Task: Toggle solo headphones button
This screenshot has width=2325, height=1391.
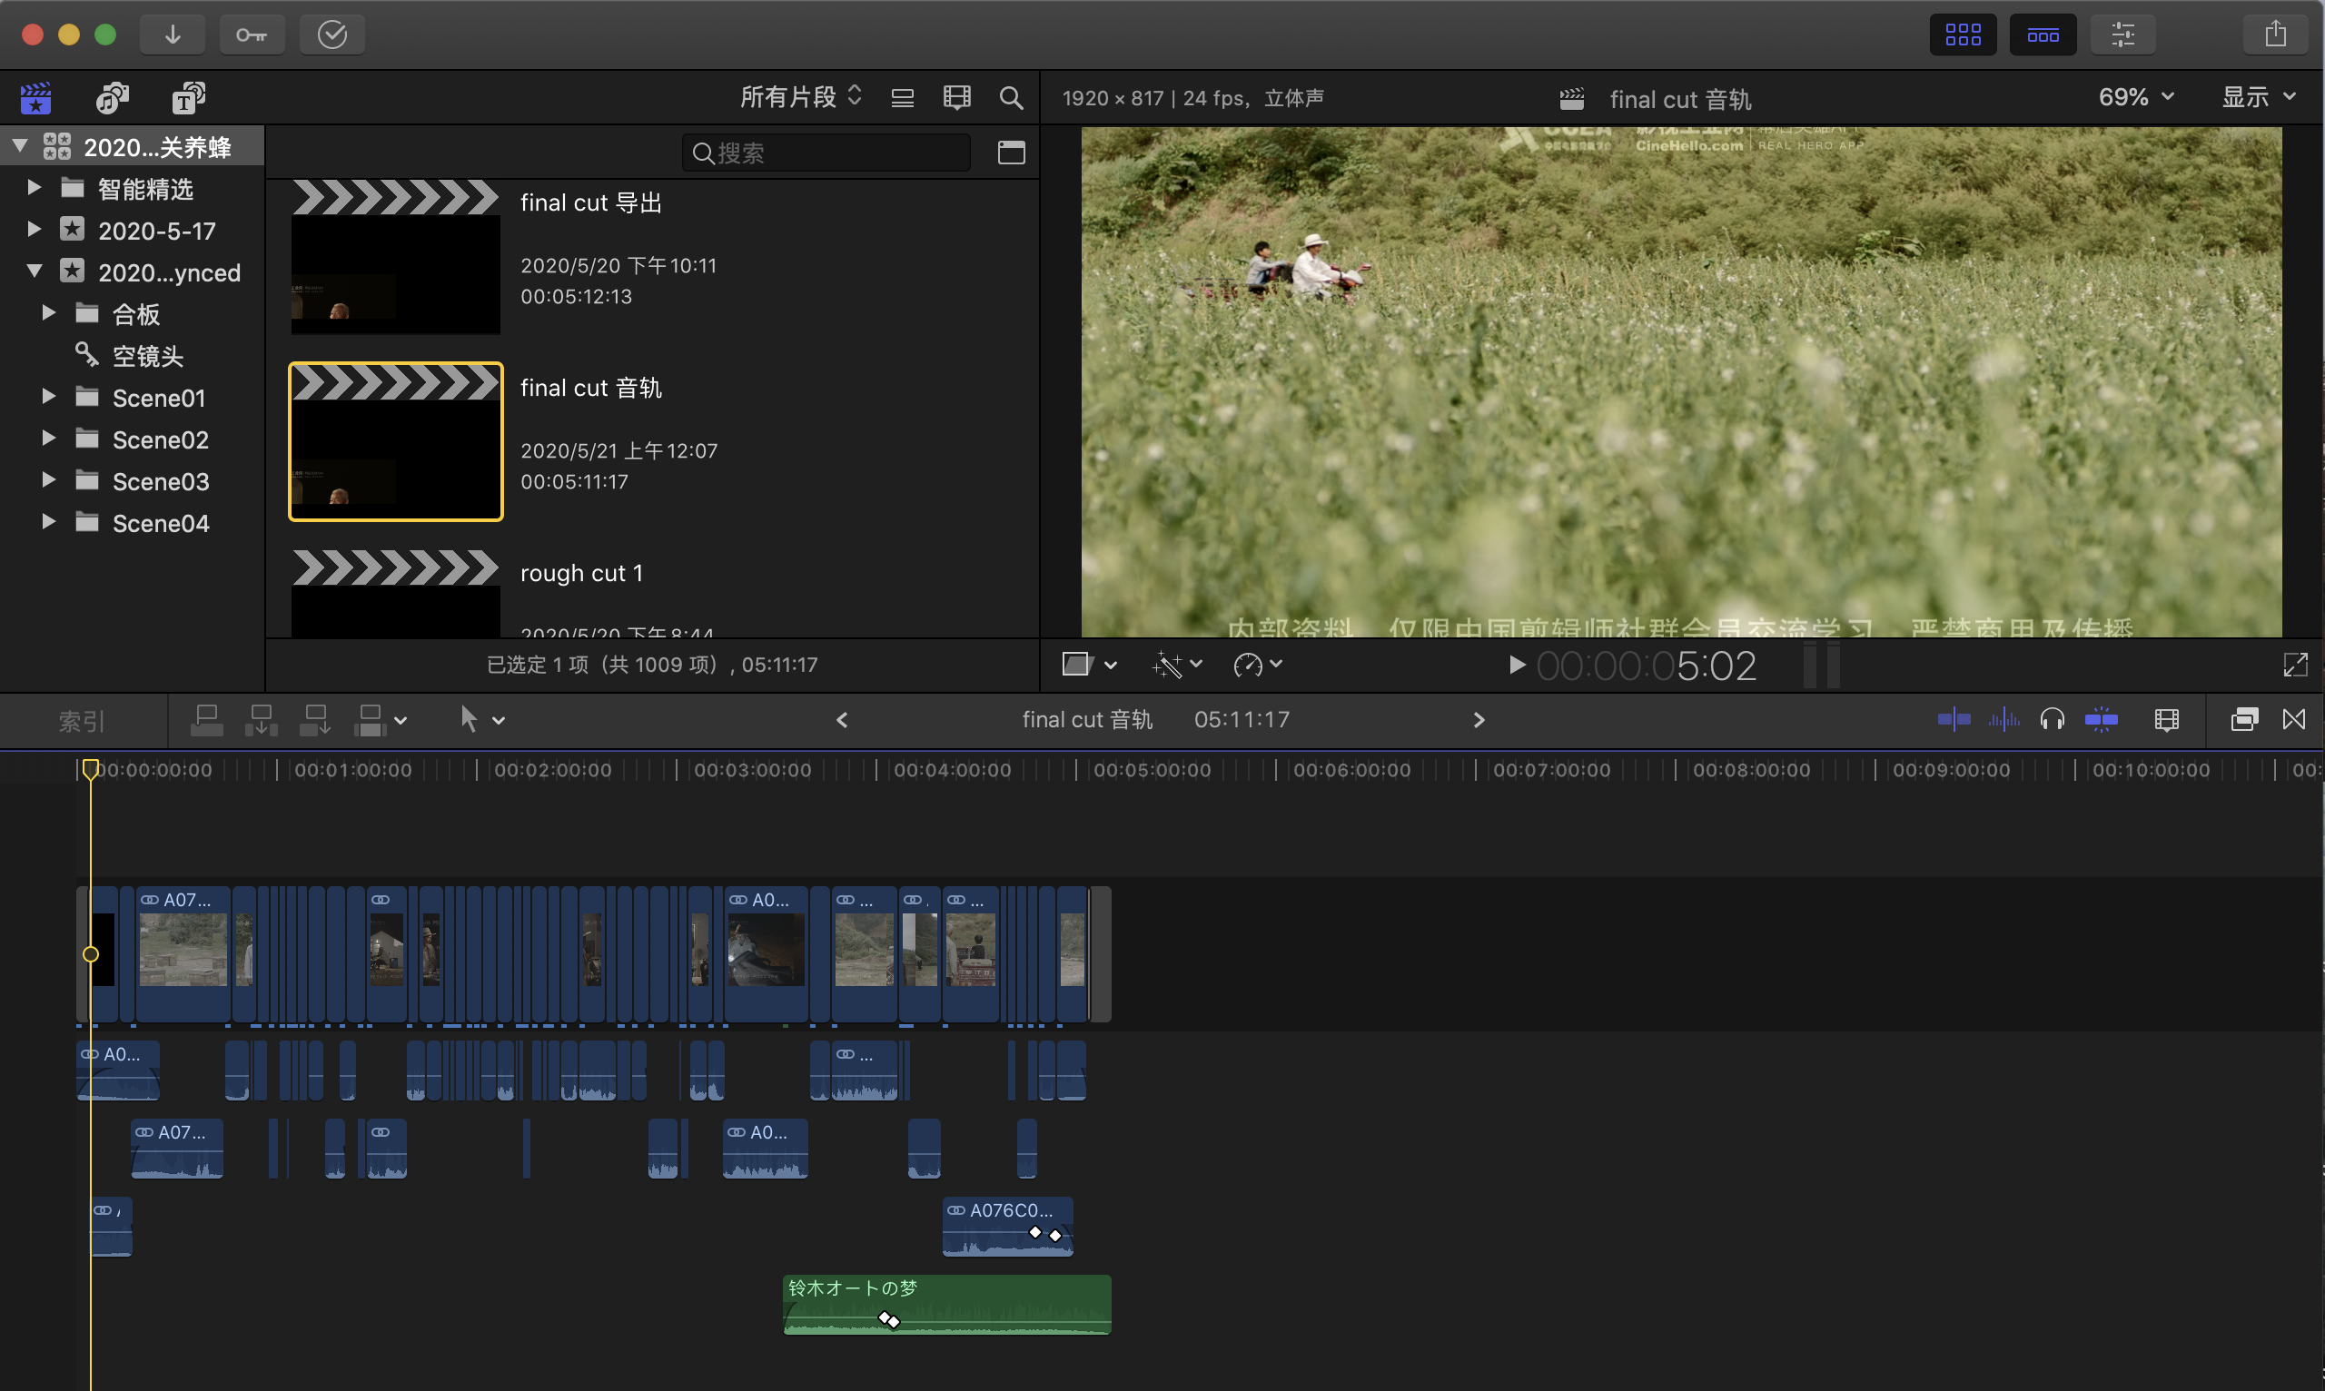Action: (x=2053, y=720)
